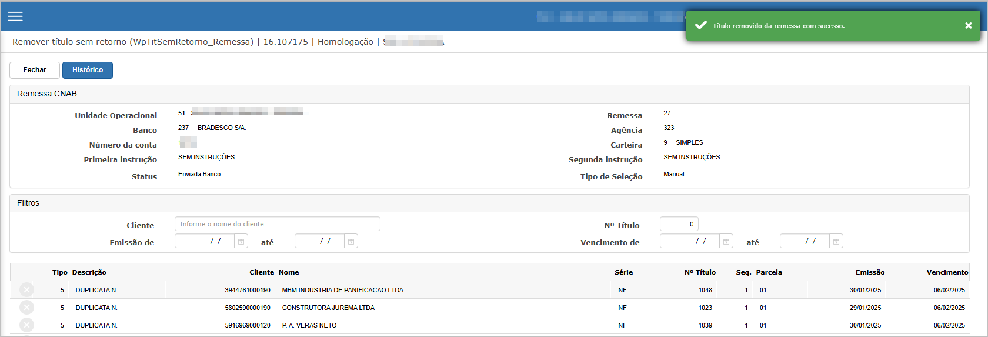988x337 pixels.
Task: Sort table by Nome column header
Action: (289, 272)
